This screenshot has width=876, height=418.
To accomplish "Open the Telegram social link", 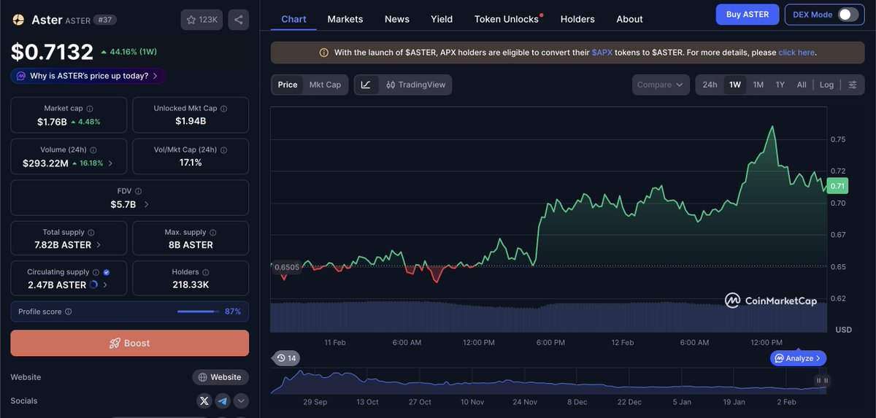I will coord(223,400).
